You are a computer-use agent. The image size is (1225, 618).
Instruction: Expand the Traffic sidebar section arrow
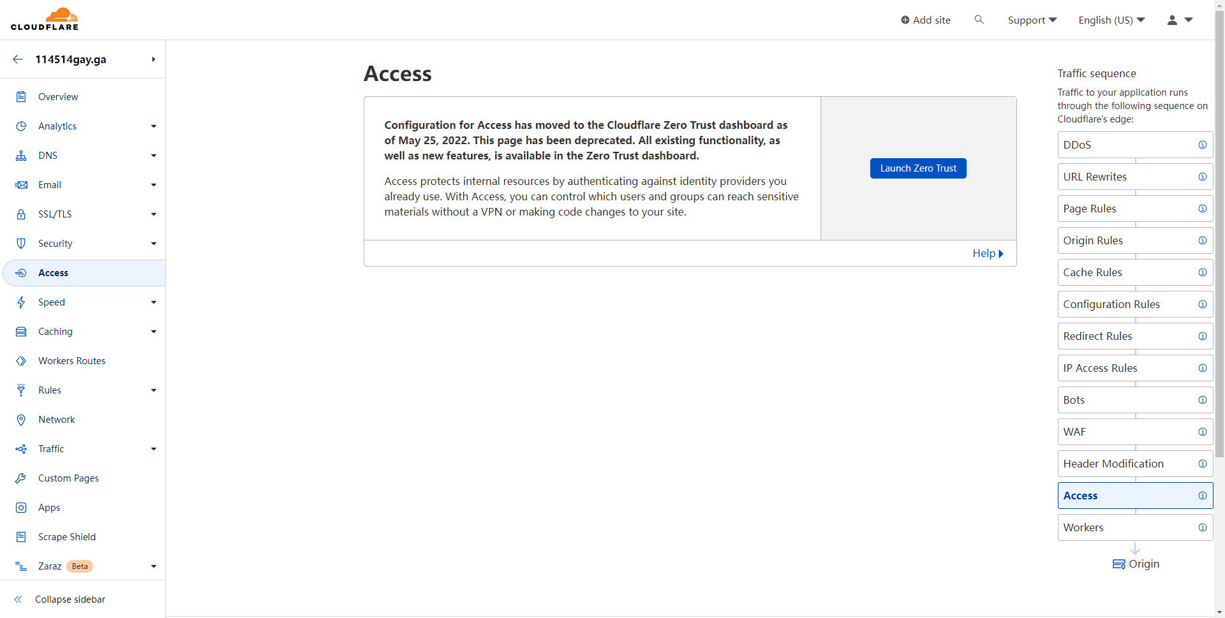point(154,449)
